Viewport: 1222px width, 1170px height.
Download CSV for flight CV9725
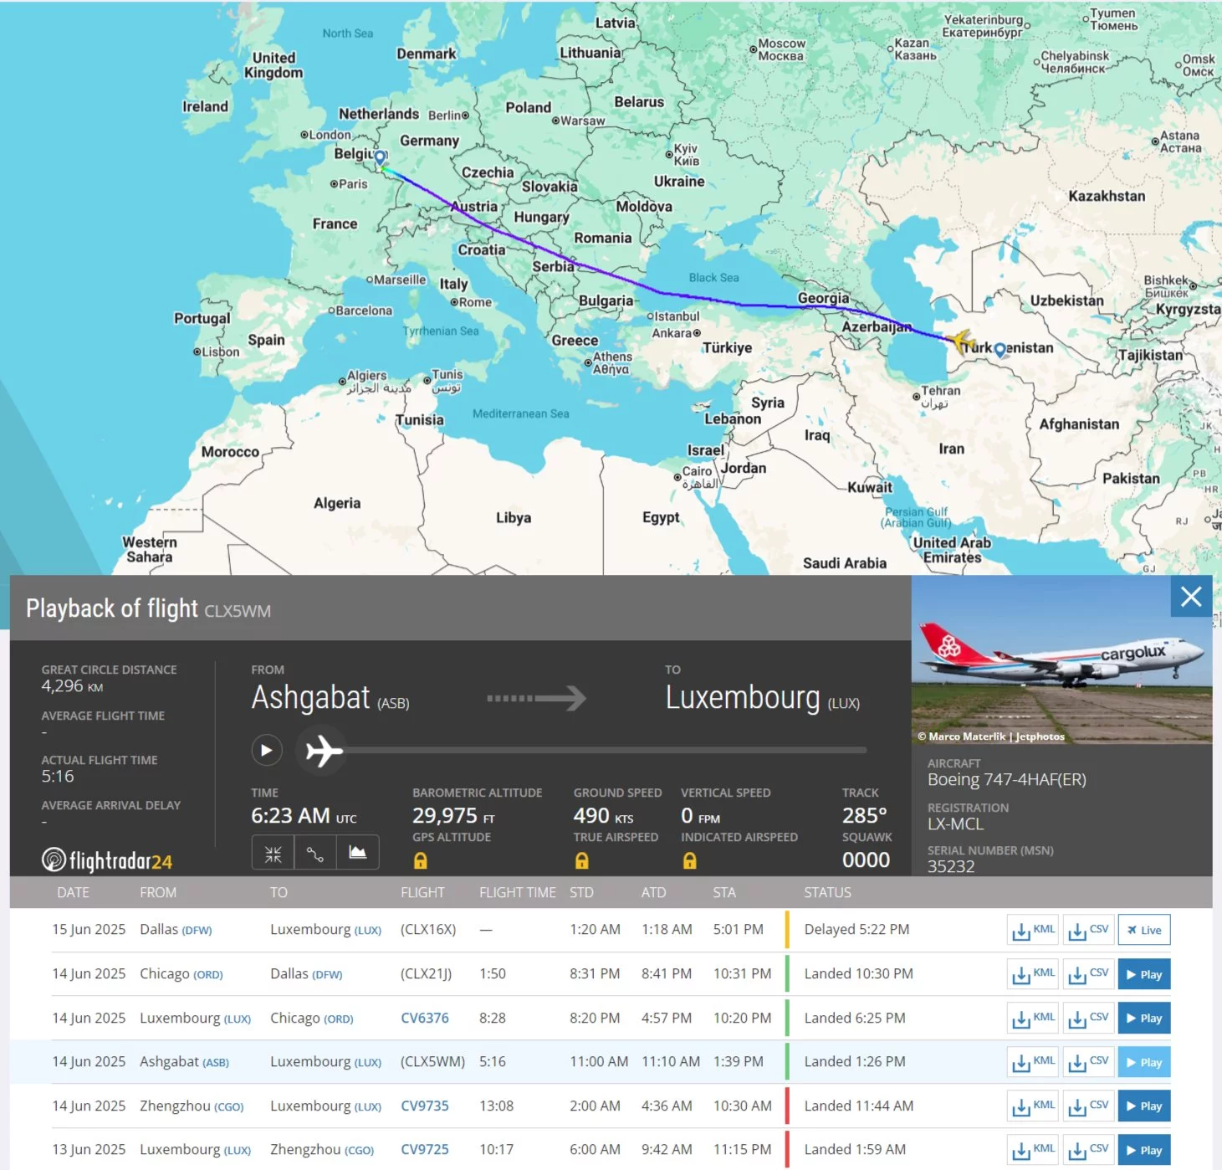point(1088,1150)
